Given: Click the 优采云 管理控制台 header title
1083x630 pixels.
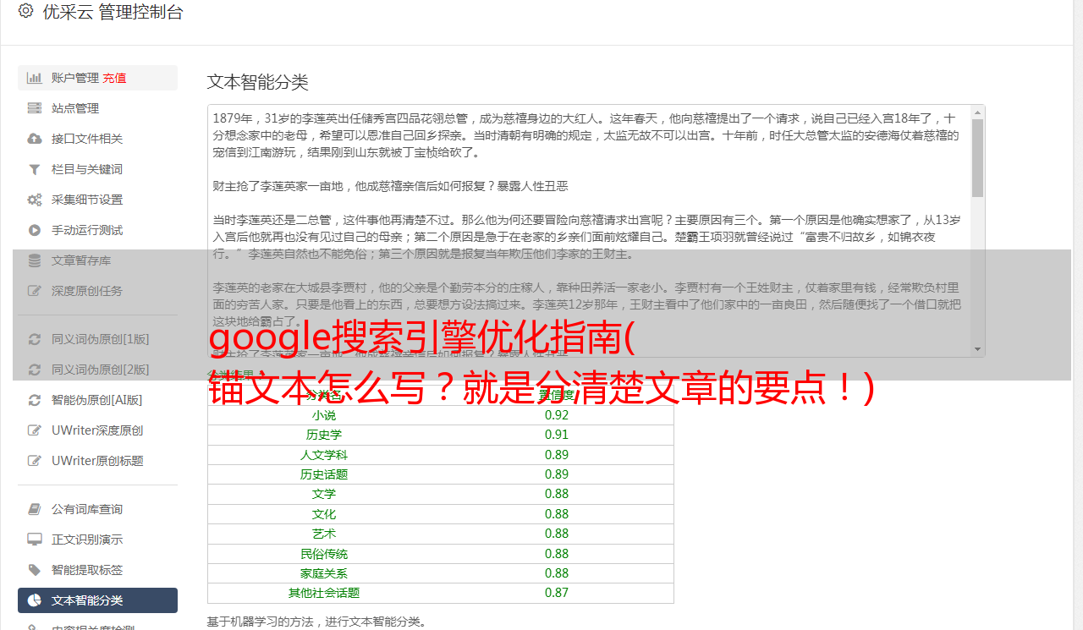Looking at the screenshot, I should tap(113, 12).
